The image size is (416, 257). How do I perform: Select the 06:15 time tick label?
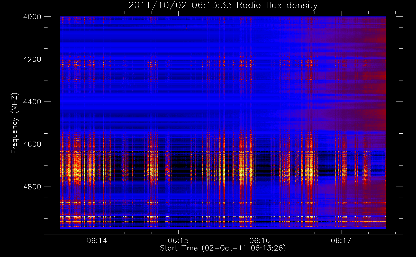coord(178,241)
